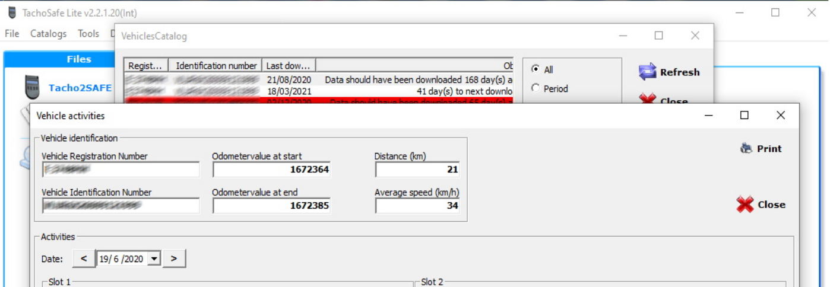Sort by Registration column header
The width and height of the screenshot is (830, 287).
coord(147,65)
